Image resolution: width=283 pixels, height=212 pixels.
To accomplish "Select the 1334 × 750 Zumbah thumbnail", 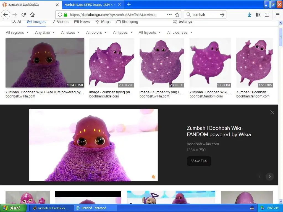I will tap(44, 63).
